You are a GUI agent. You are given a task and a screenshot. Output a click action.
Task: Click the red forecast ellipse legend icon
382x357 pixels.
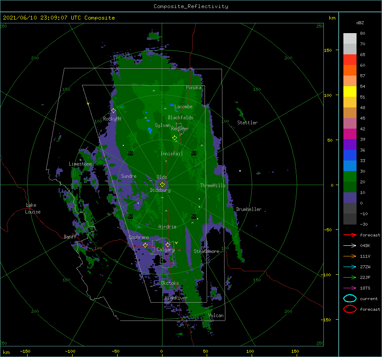(x=350, y=309)
